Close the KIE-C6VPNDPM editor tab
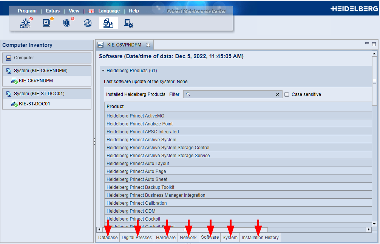380x244 pixels. tap(148, 45)
